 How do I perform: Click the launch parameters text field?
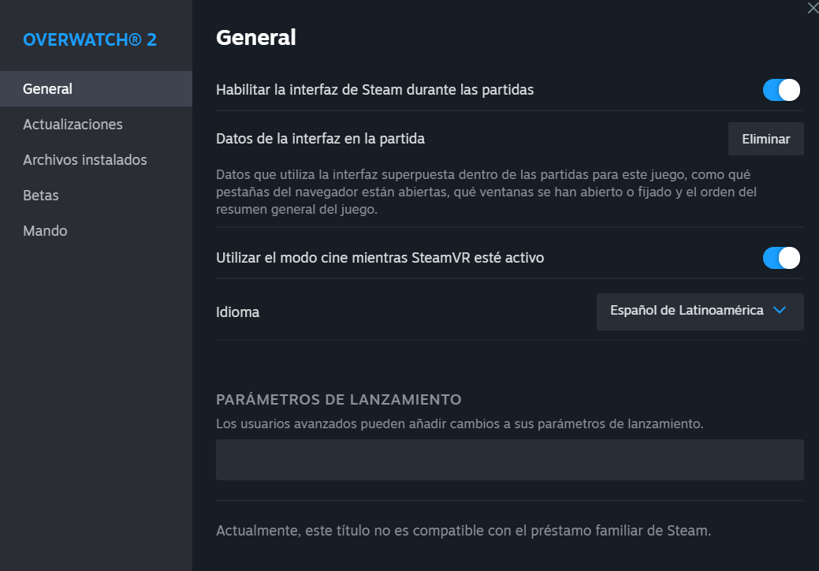click(509, 460)
